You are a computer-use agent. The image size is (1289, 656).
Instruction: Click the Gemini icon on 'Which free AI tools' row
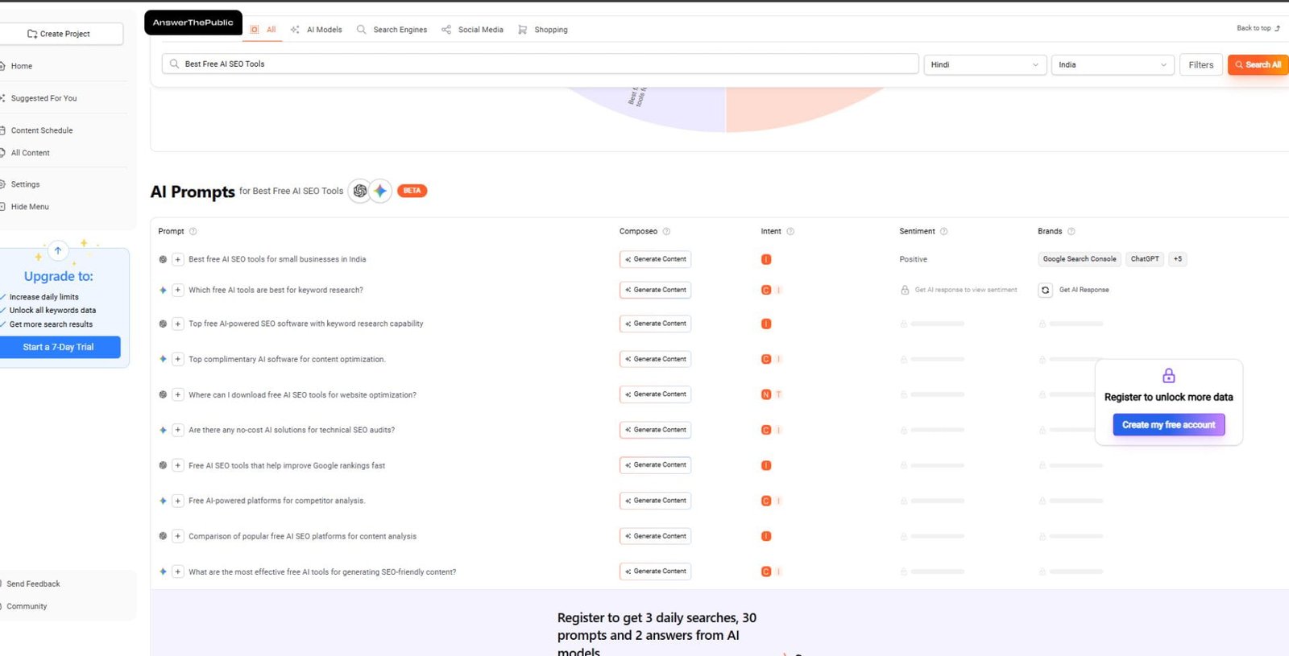[x=163, y=290]
